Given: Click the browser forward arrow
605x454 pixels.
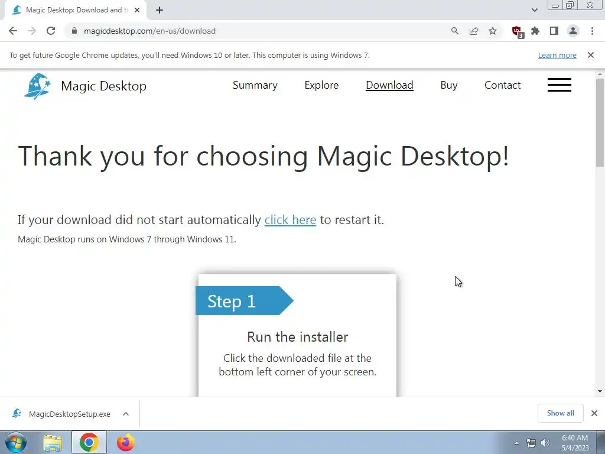Looking at the screenshot, I should (x=32, y=31).
